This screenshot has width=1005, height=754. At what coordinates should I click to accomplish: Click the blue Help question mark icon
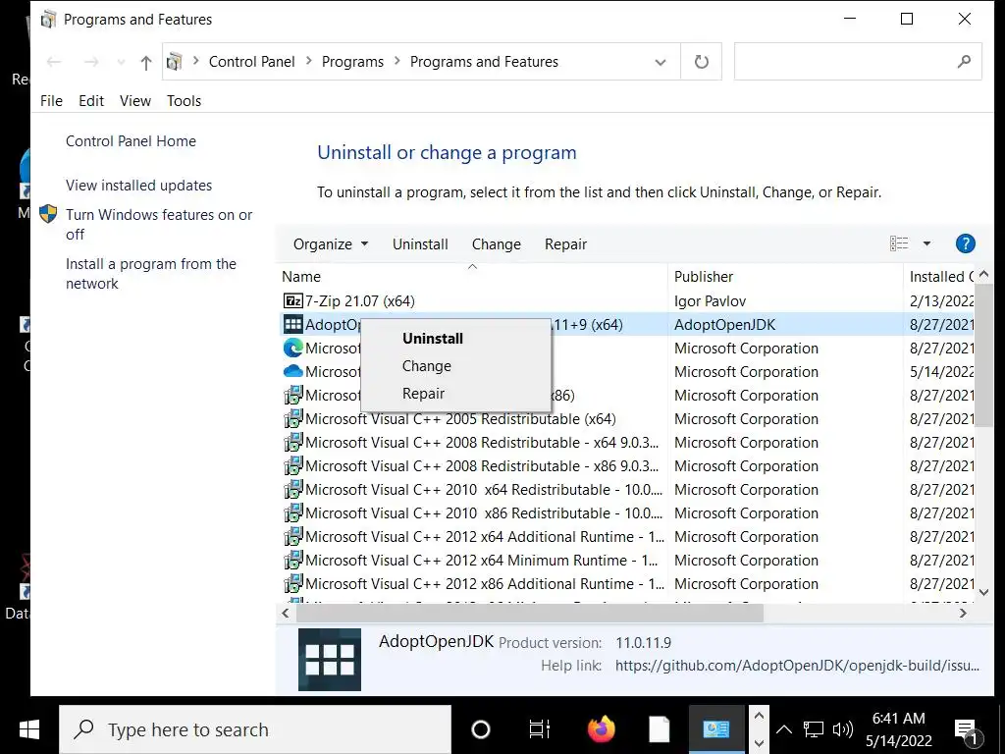pyautogui.click(x=965, y=243)
